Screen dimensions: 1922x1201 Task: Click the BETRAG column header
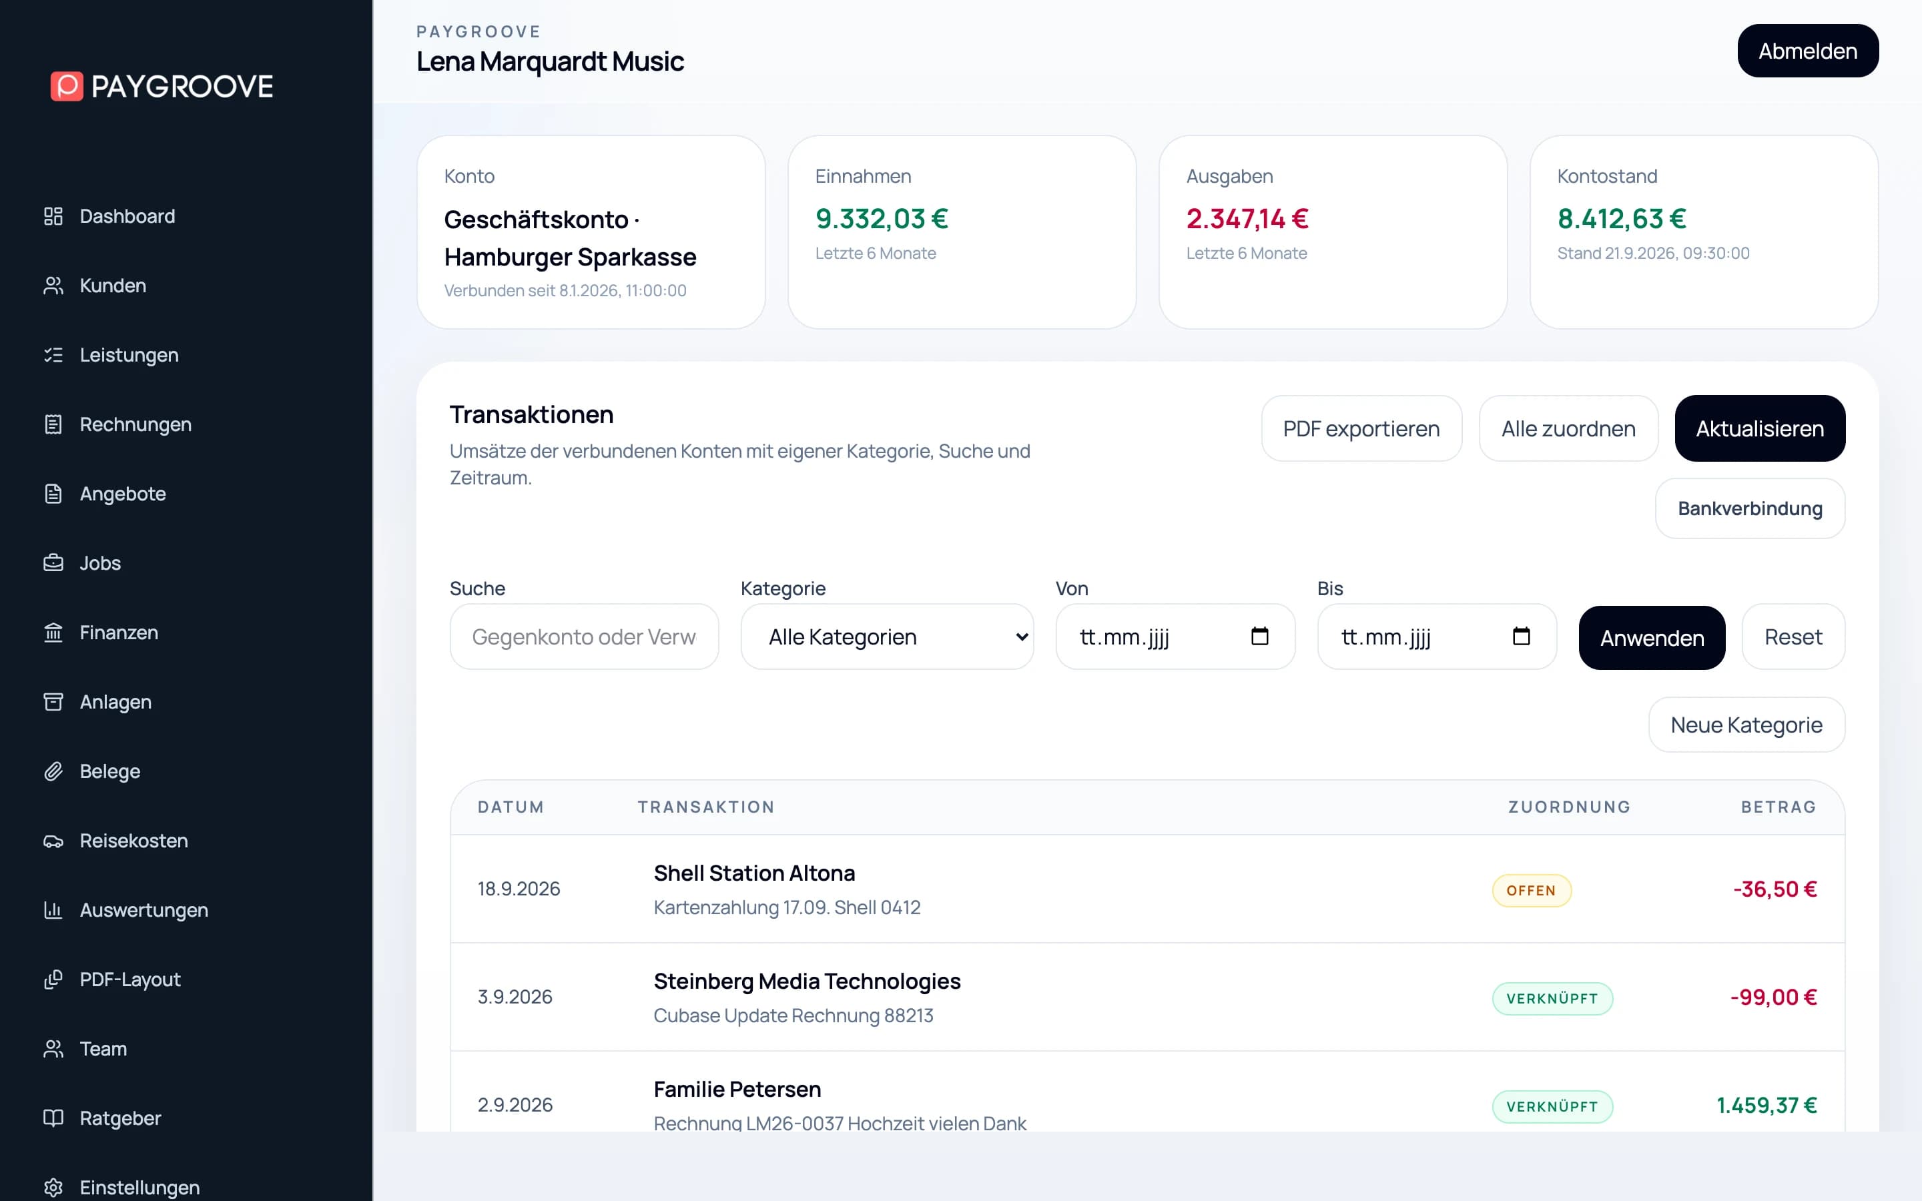pyautogui.click(x=1779, y=807)
